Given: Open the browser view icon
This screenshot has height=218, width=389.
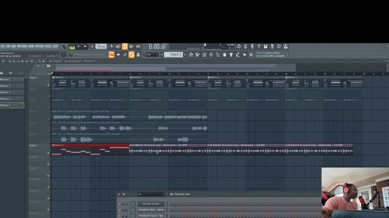Looking at the screenshot, I should [218, 54].
